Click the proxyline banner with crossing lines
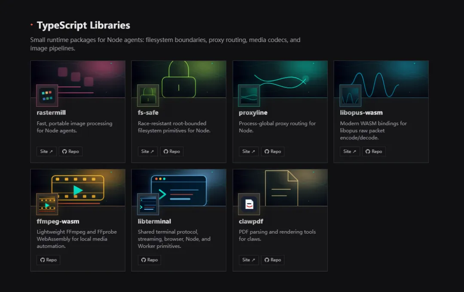The height and width of the screenshot is (292, 464). [x=280, y=79]
